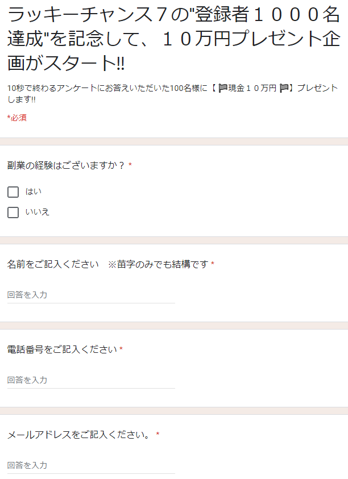Click the email address answer field
Image resolution: width=348 pixels, height=479 pixels.
point(91,465)
